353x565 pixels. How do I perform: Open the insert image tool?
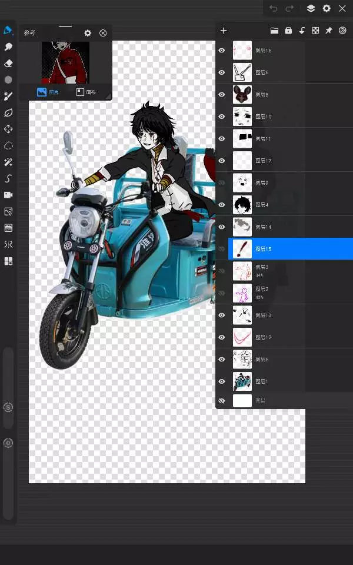(8, 211)
